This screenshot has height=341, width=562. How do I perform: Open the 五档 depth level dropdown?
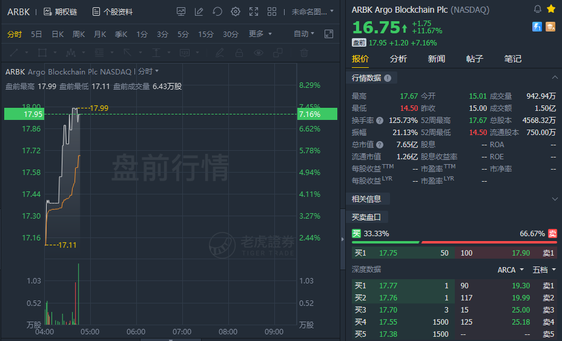coord(544,270)
